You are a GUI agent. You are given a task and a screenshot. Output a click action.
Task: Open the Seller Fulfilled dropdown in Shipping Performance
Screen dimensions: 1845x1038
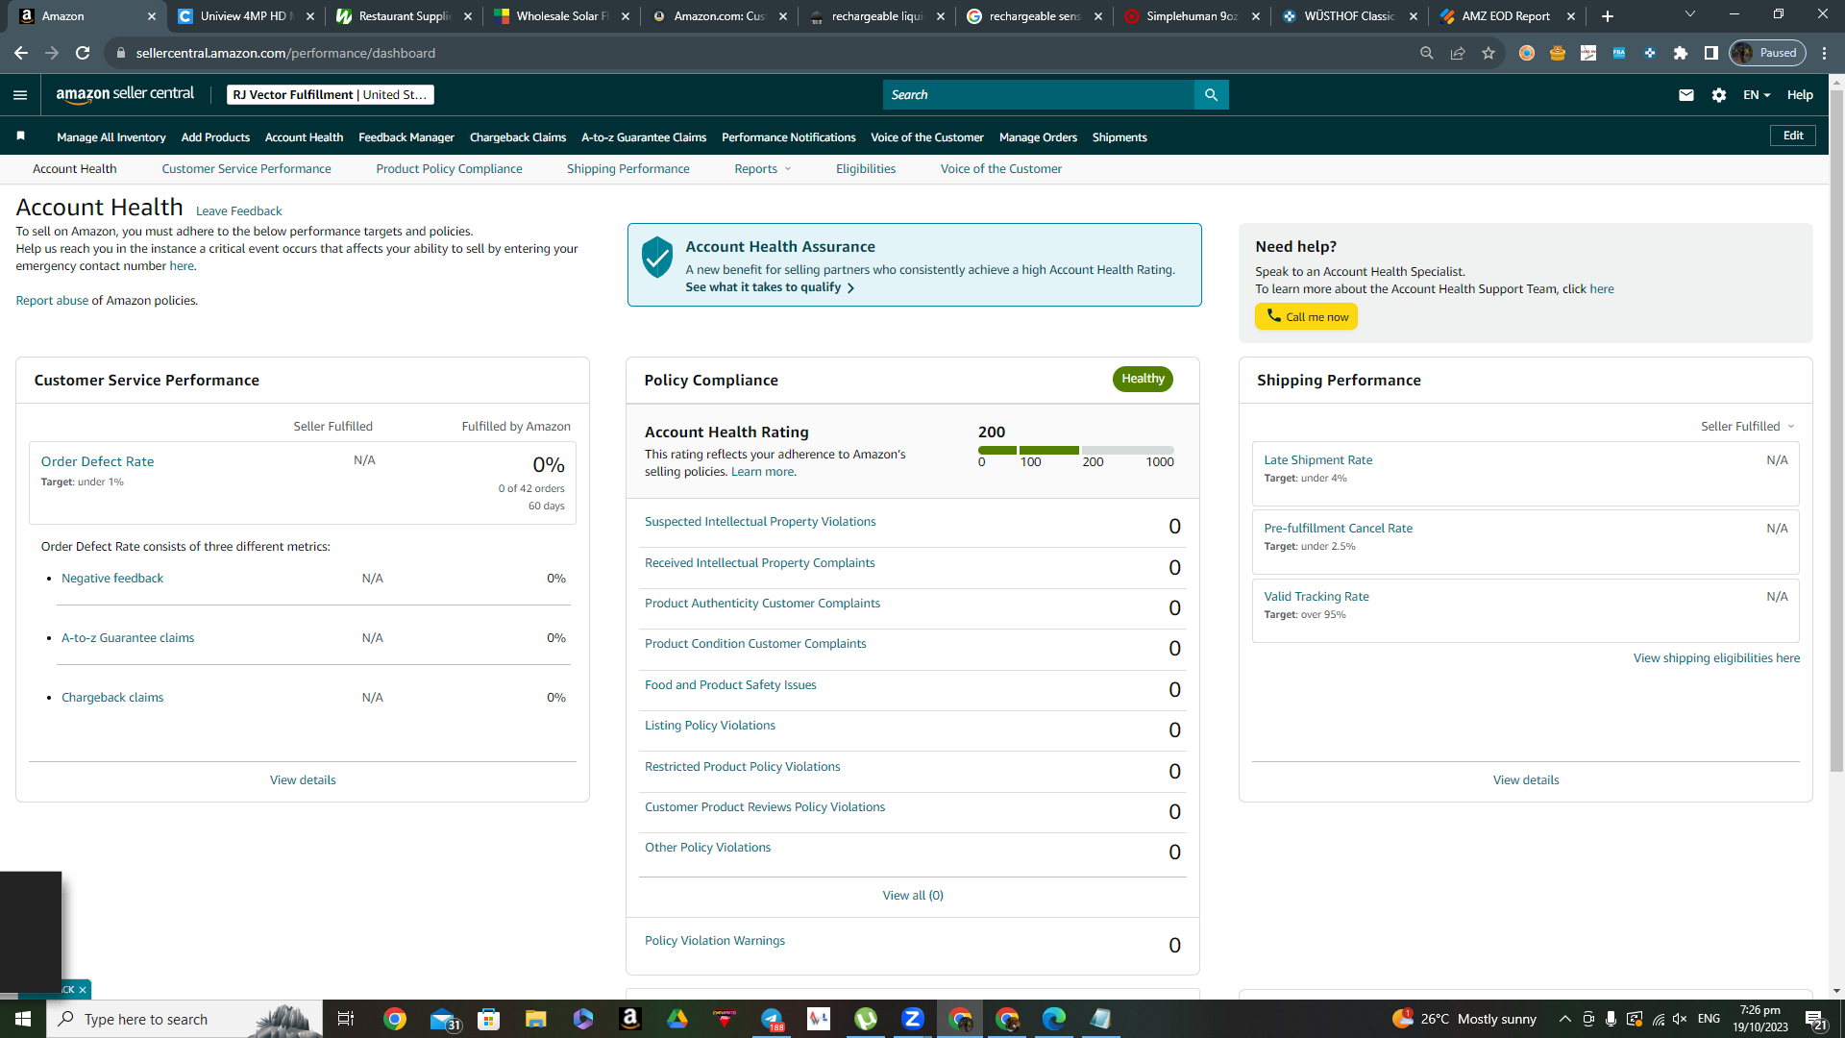[1748, 426]
